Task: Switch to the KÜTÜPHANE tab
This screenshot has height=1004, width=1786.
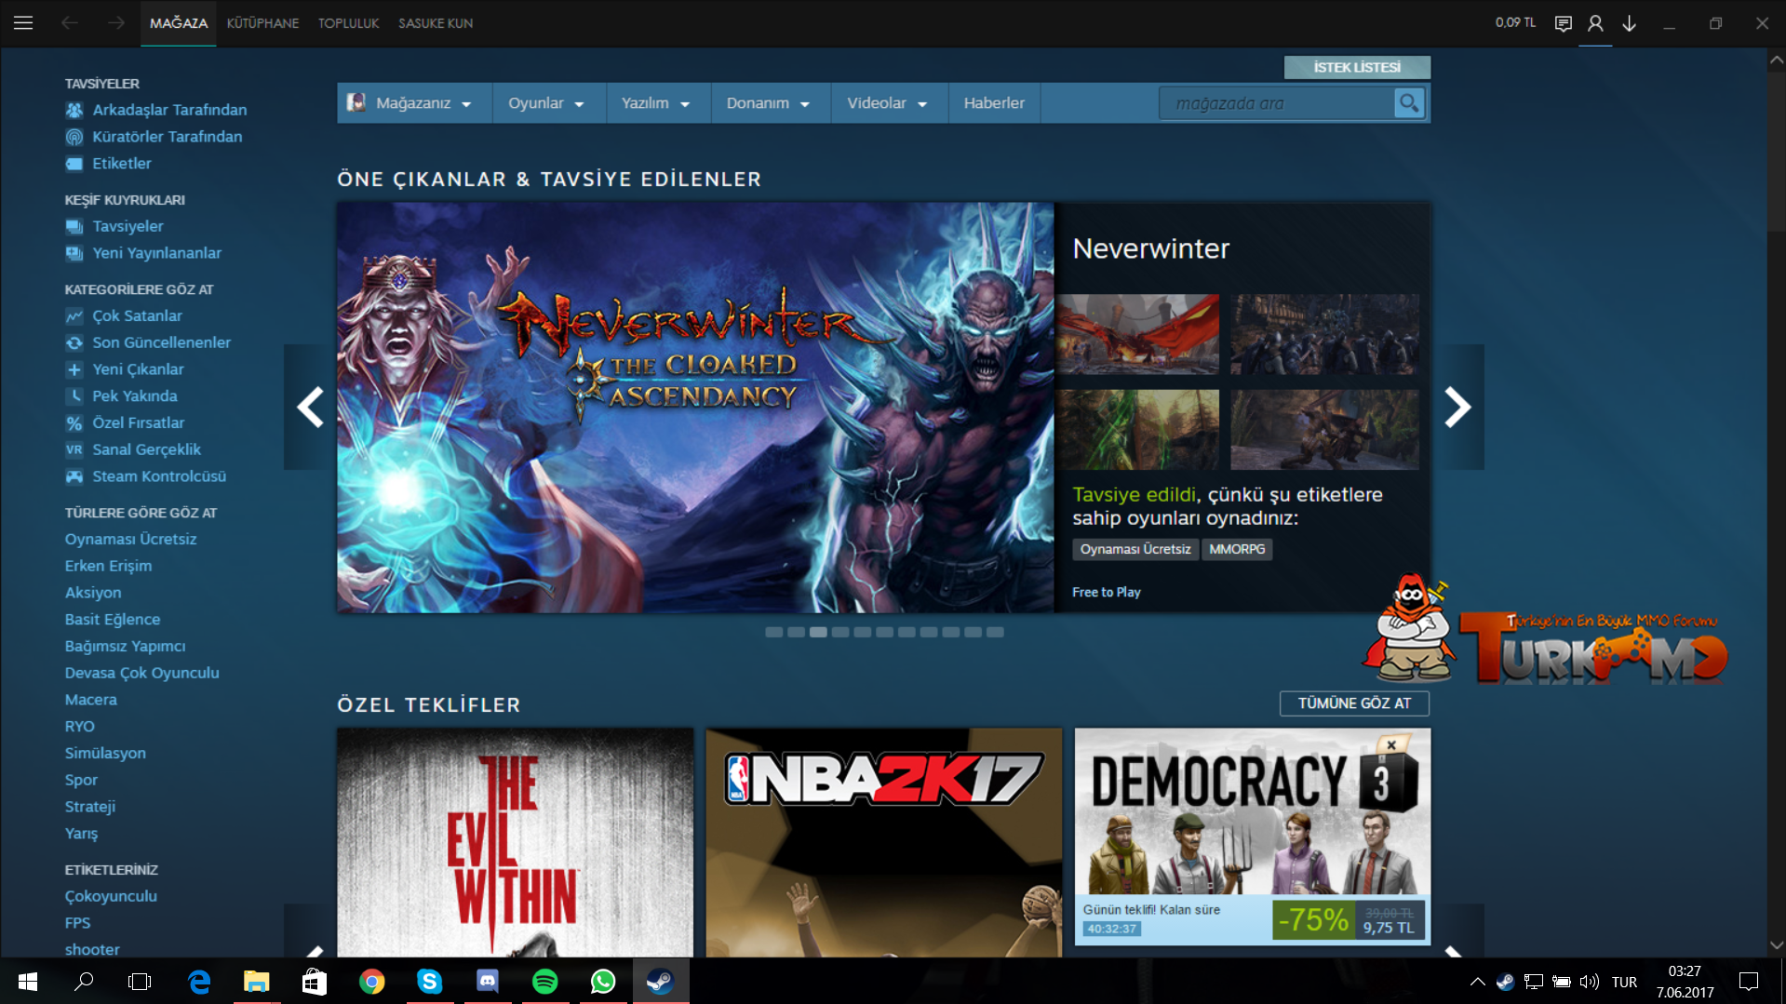Action: [262, 23]
